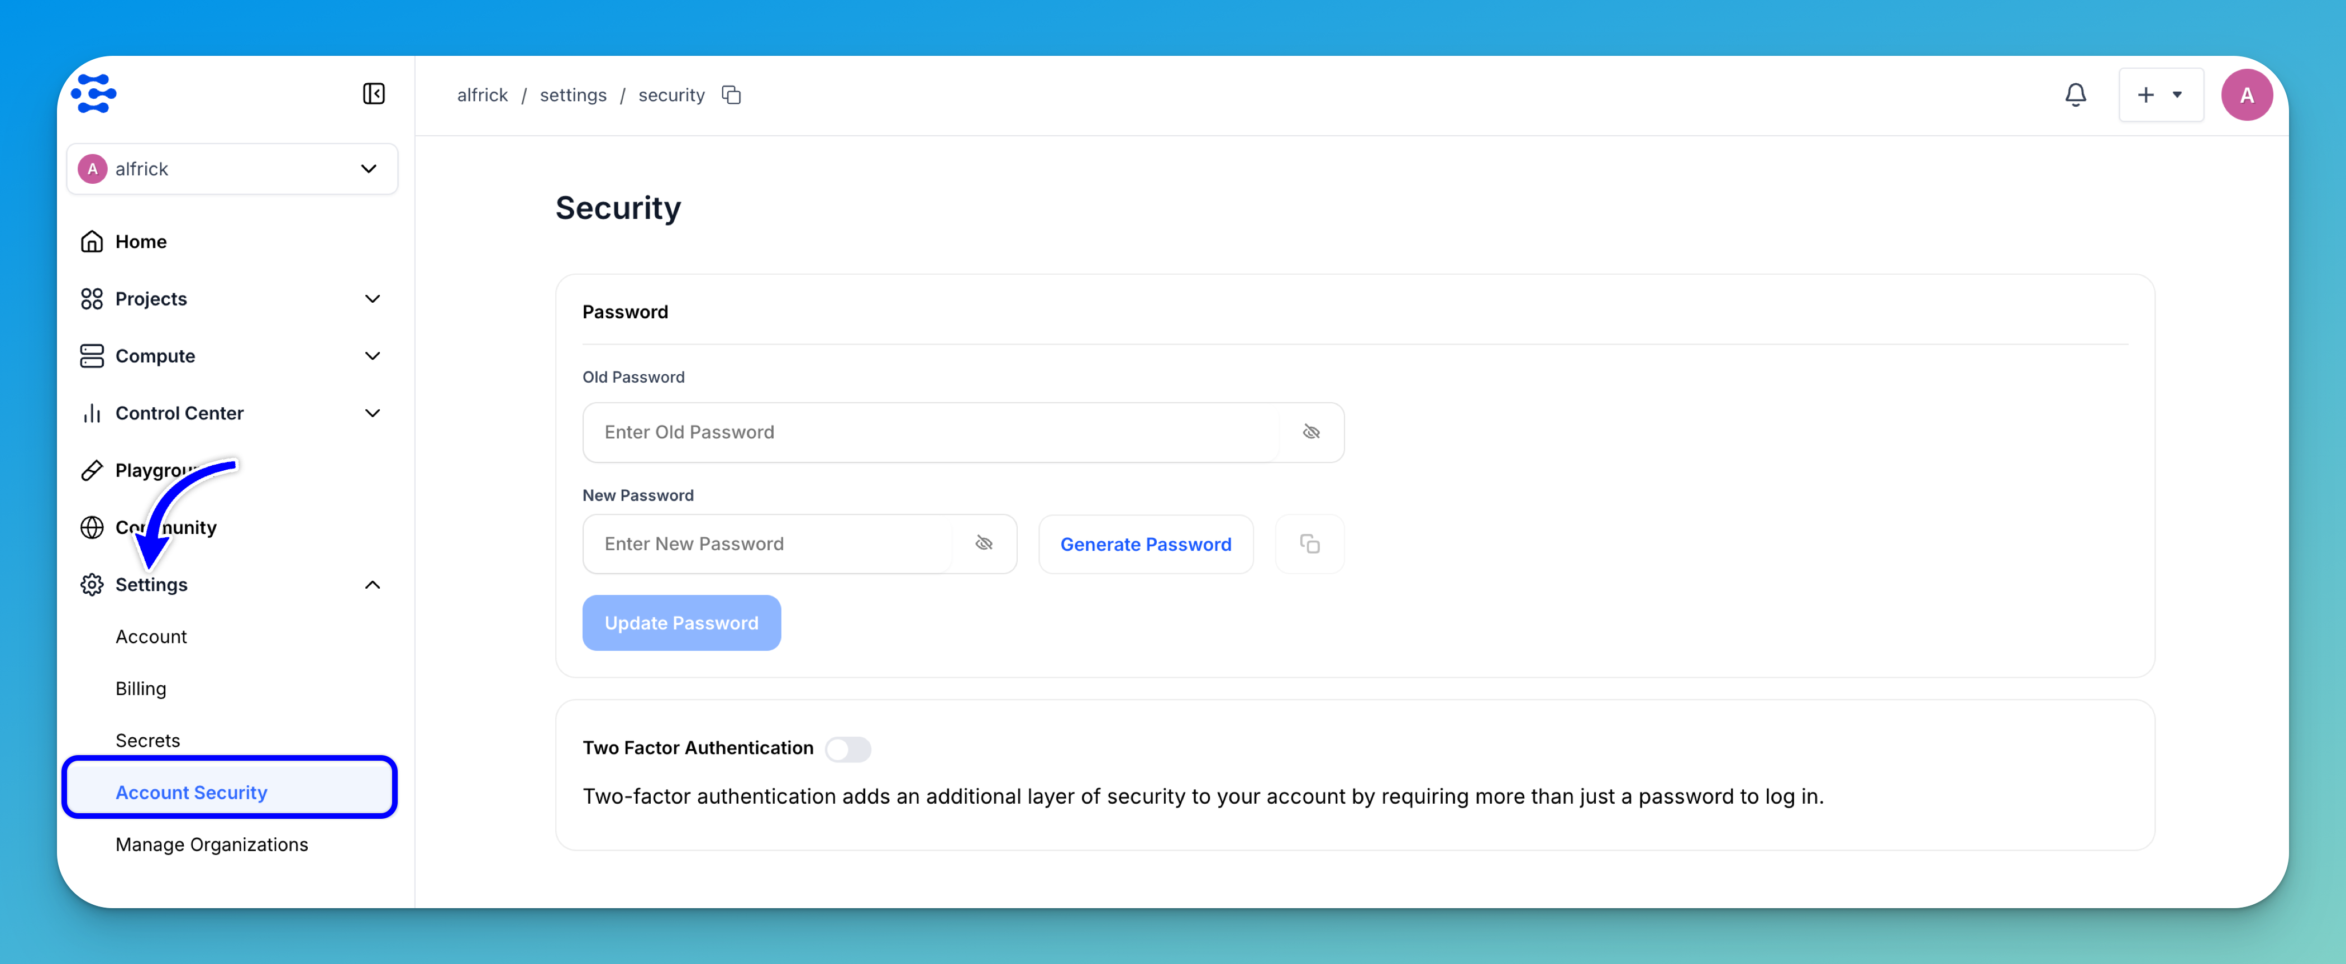The height and width of the screenshot is (964, 2346).
Task: Expand the Projects menu chevron
Action: [x=371, y=299]
